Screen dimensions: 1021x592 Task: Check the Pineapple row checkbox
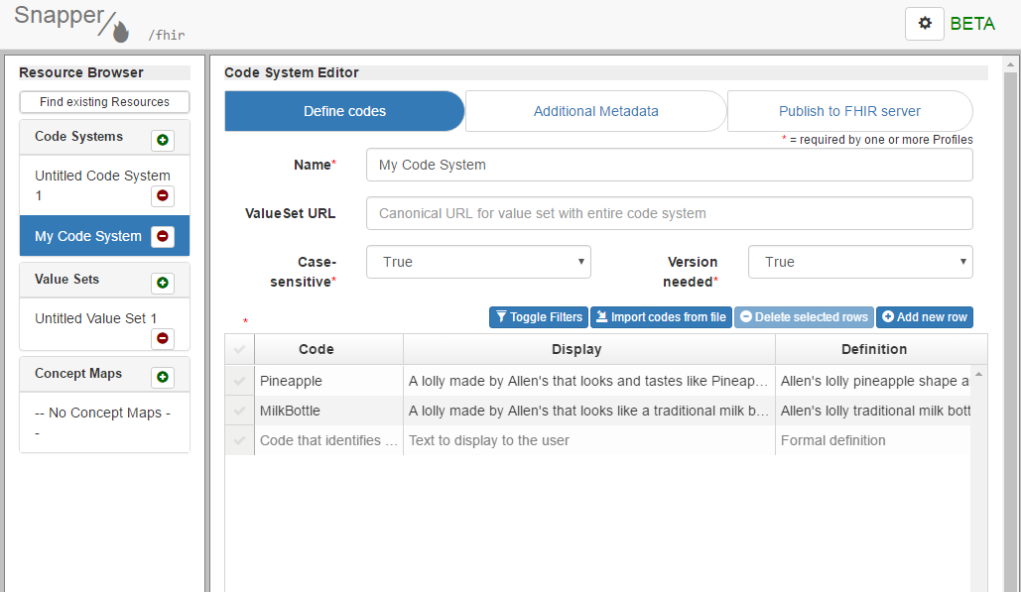tap(239, 381)
